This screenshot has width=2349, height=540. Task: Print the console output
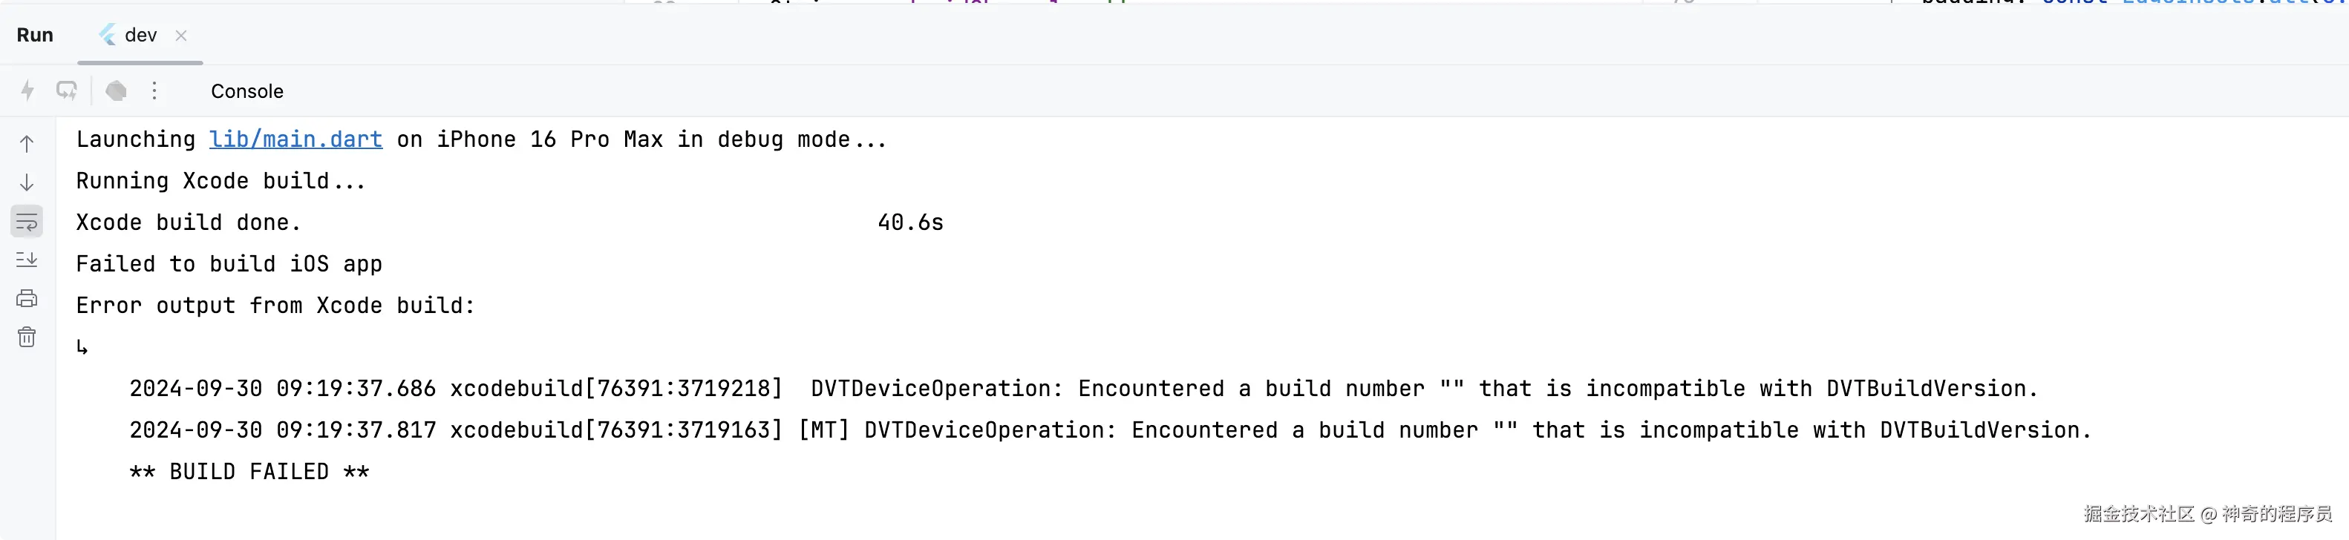point(27,299)
